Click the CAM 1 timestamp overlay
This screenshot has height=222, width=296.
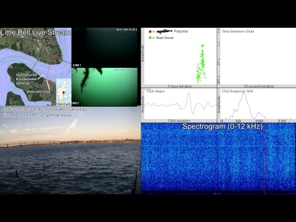tap(126, 30)
